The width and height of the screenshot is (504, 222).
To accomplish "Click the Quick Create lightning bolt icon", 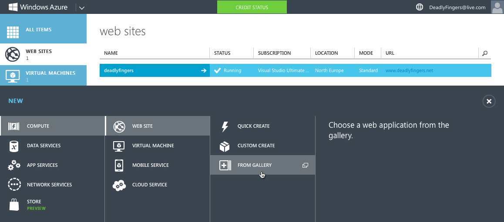I will pyautogui.click(x=225, y=126).
